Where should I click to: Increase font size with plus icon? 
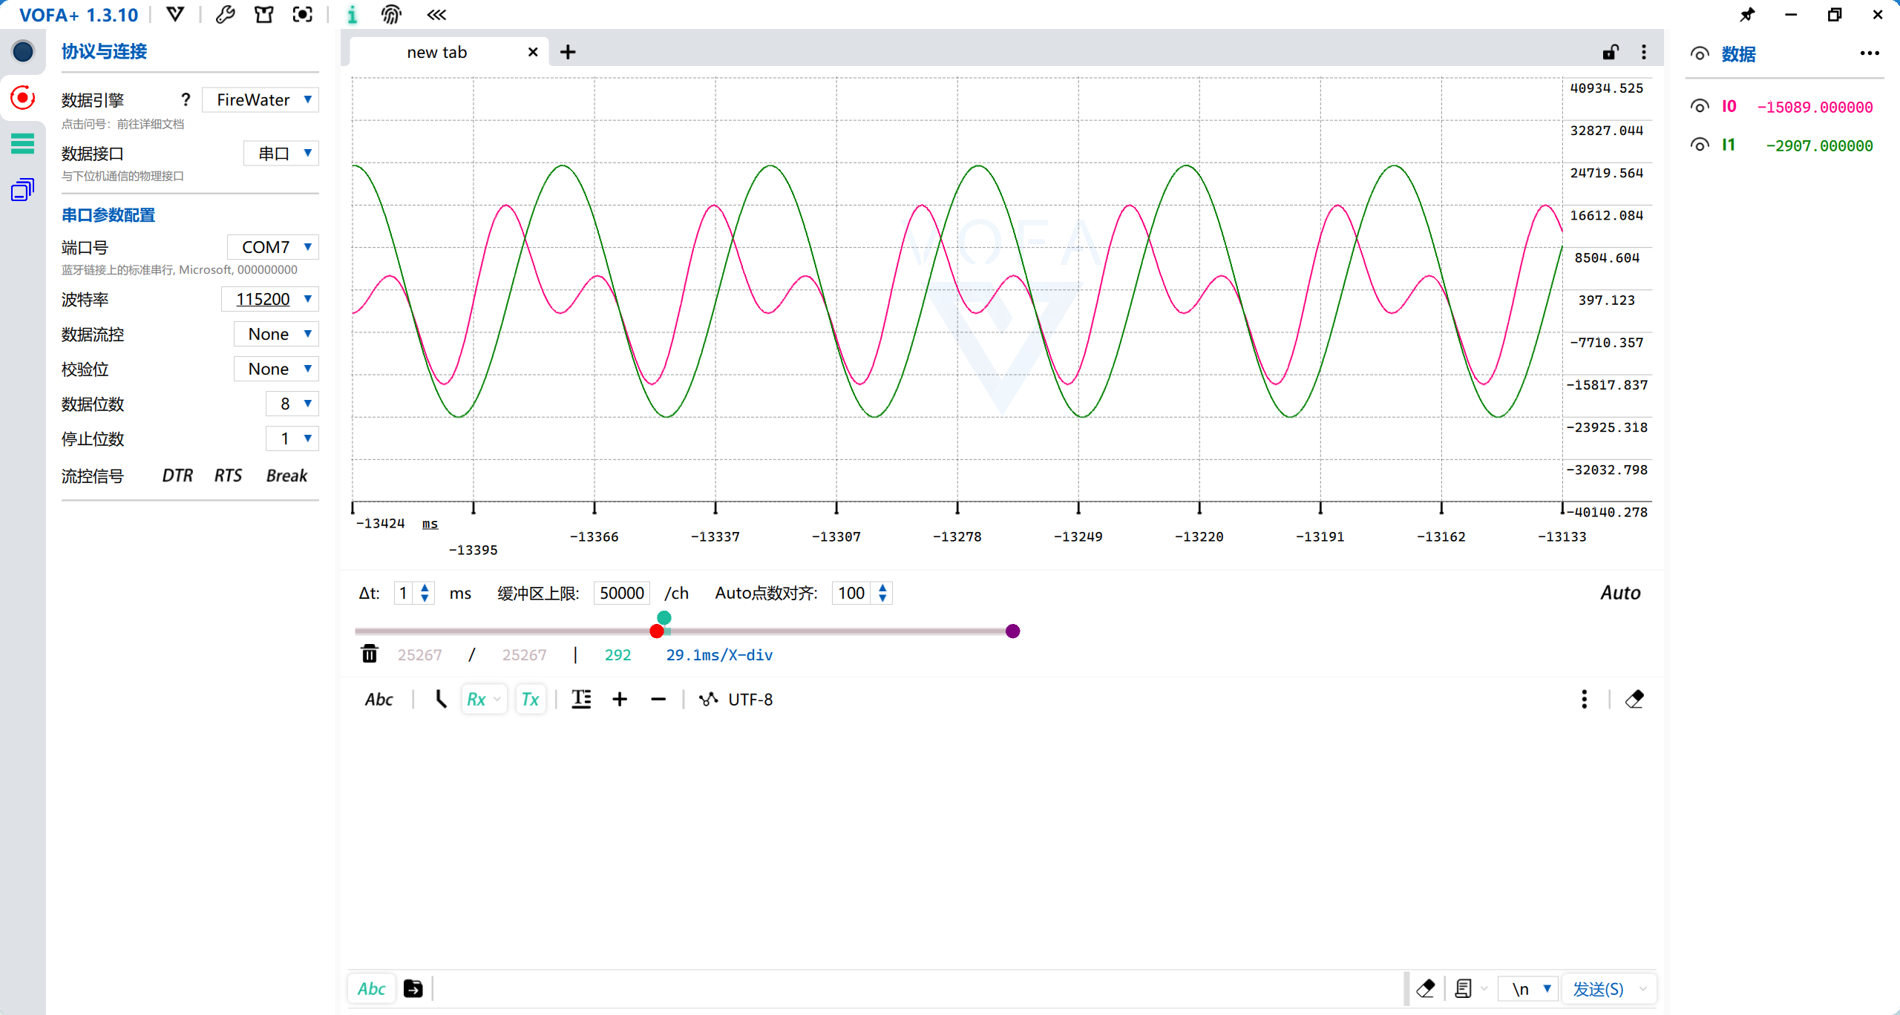(x=620, y=699)
